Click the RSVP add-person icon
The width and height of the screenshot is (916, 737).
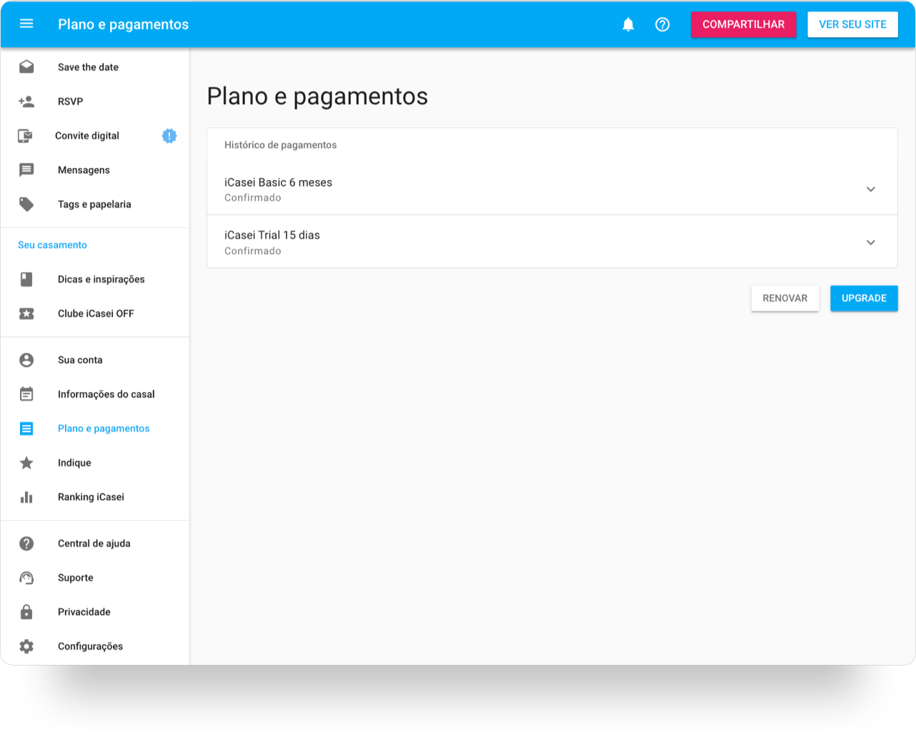pos(26,101)
